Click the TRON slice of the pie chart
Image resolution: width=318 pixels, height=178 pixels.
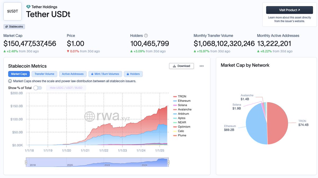click(278, 123)
